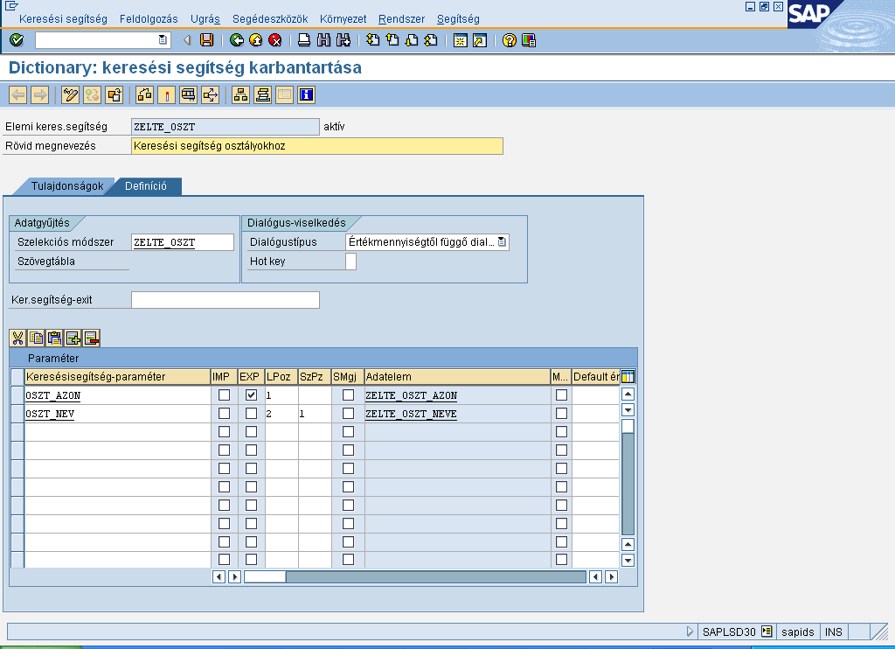The image size is (895, 649).
Task: Toggle SMgj checkbox for OSZT_AZON
Action: [x=348, y=394]
